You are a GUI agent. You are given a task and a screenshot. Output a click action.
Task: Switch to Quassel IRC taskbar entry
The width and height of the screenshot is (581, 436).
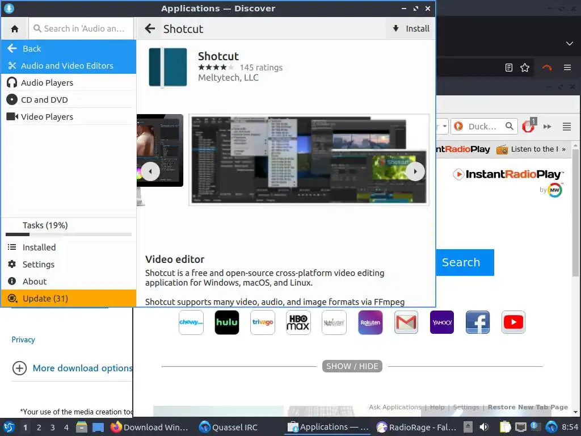pos(228,427)
